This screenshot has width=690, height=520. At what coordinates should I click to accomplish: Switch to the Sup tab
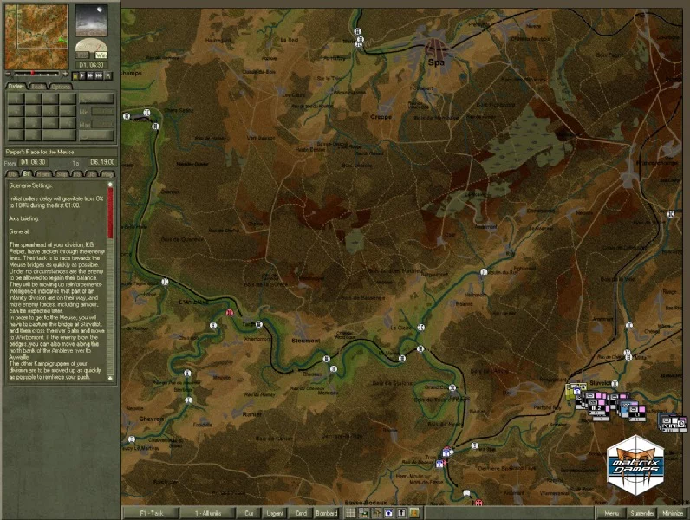(62, 174)
